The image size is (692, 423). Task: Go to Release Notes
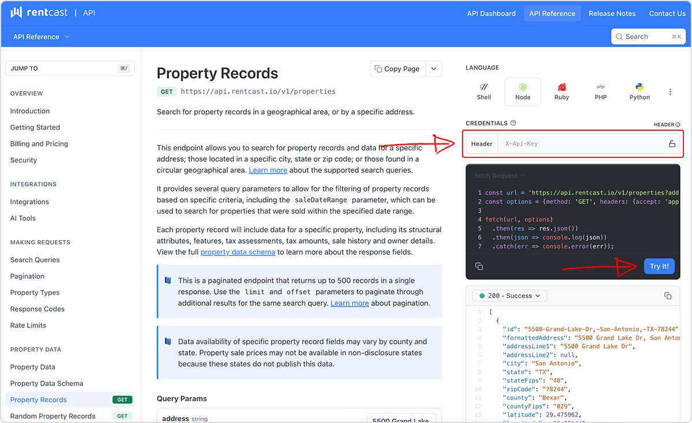612,13
